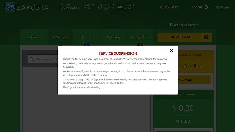Image resolution: width=235 pixels, height=132 pixels.
Task: Click the tracking search magnifier icon
Action: click(x=32, y=59)
